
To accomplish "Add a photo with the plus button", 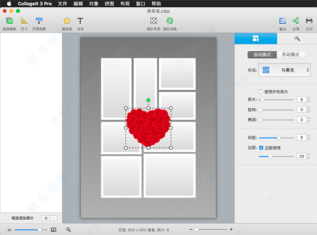I will click(x=46, y=218).
